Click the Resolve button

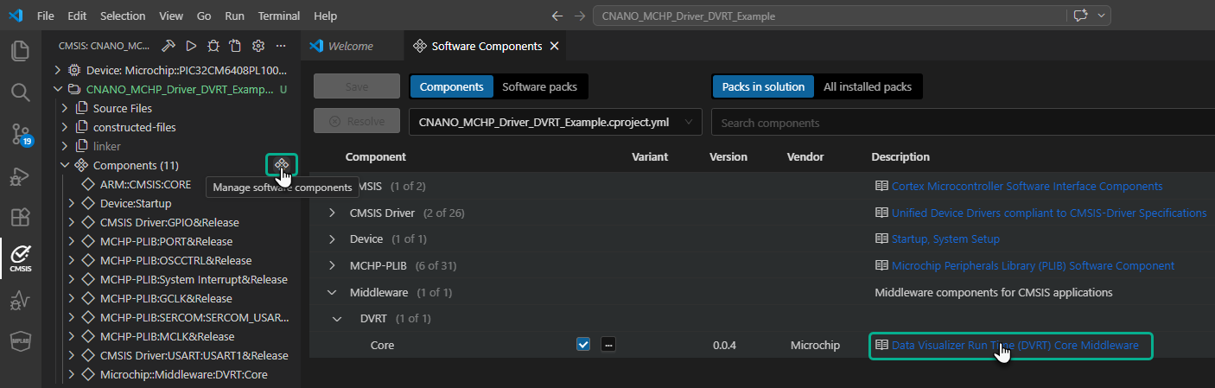[357, 122]
